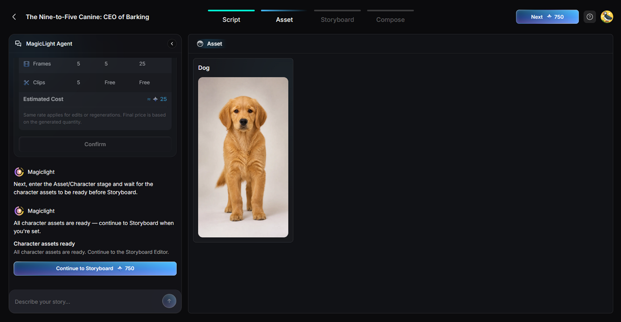Click the 'Character assets ready' heading

[x=44, y=244]
